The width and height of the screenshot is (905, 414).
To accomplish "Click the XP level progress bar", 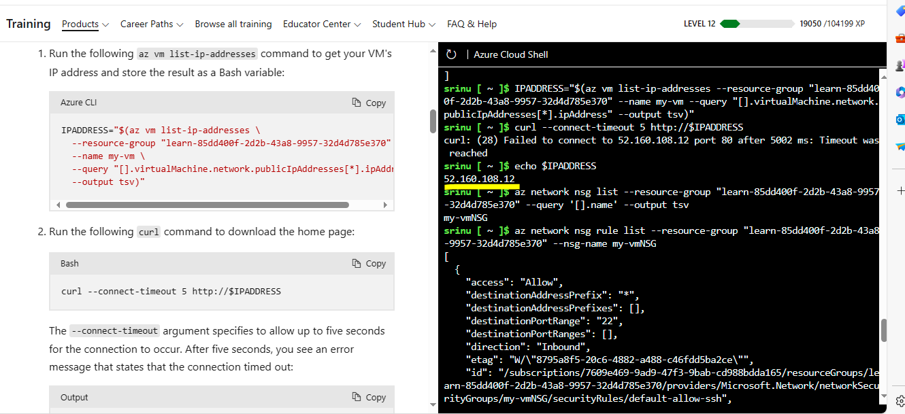I will (757, 24).
